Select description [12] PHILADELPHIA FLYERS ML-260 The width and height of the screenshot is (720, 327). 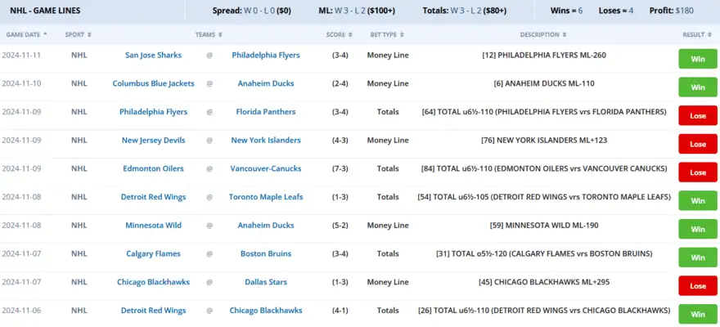(543, 55)
